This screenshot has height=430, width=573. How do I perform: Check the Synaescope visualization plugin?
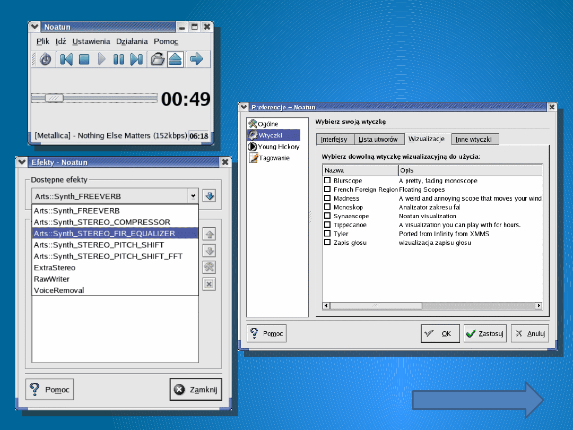[x=327, y=216]
